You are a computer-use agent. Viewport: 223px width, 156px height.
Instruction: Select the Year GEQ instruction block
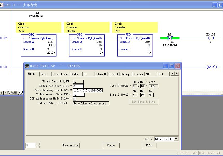tap(39, 45)
